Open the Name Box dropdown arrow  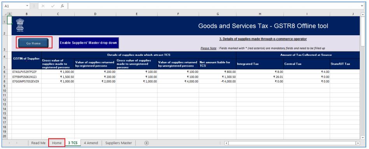click(27, 6)
